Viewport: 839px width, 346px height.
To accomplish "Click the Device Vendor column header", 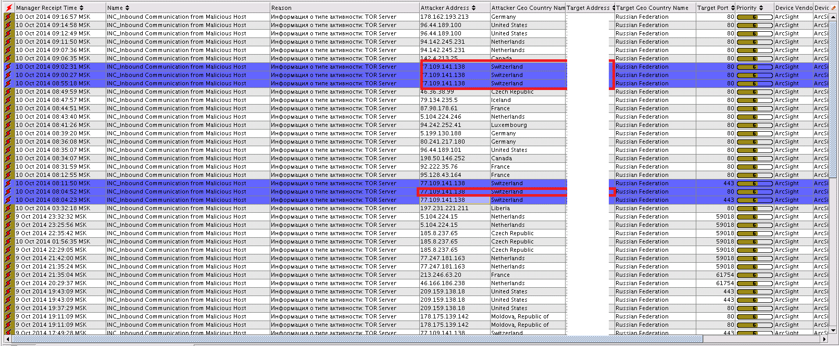I will (x=793, y=8).
